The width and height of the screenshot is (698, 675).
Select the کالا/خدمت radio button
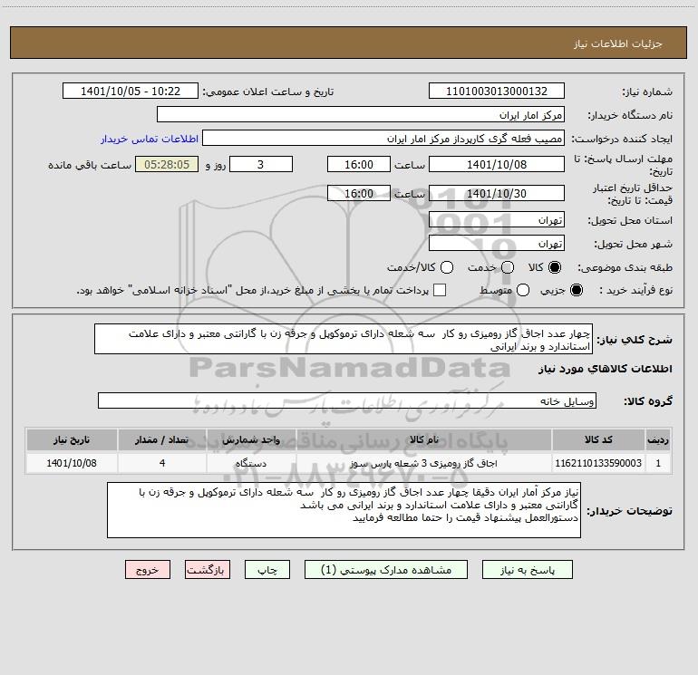(x=447, y=267)
